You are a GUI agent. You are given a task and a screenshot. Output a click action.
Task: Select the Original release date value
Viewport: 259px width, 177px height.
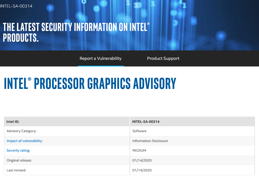142,160
